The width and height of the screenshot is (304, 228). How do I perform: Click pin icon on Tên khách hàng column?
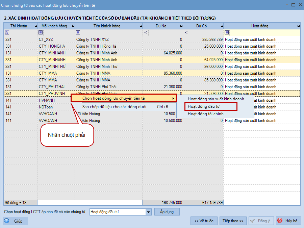click(x=140, y=26)
